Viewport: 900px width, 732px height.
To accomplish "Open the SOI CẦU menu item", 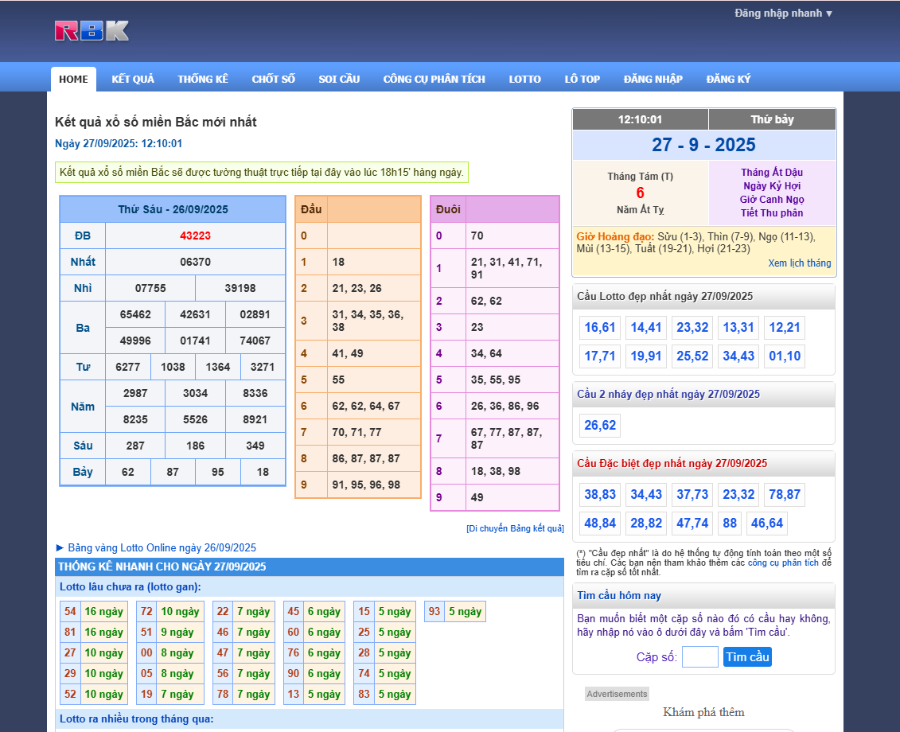I will pyautogui.click(x=339, y=79).
